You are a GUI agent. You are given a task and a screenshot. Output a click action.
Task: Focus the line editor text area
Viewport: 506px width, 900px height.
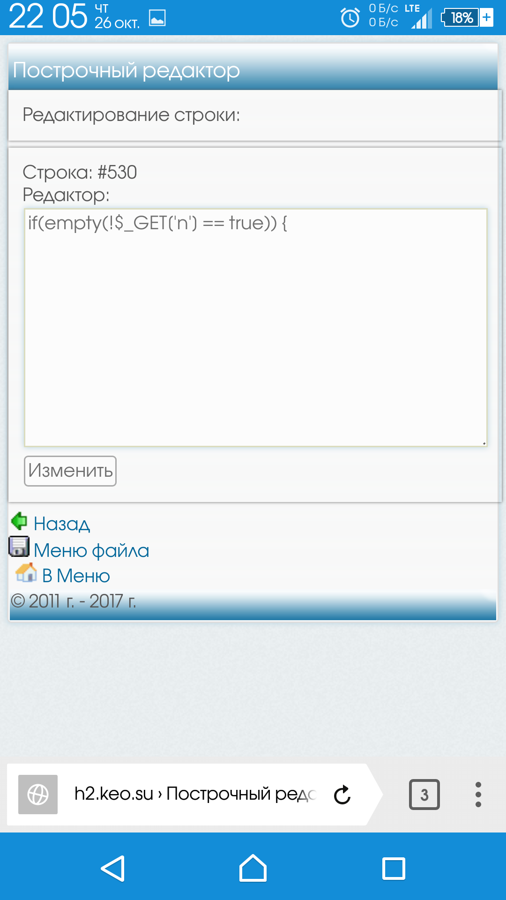256,327
